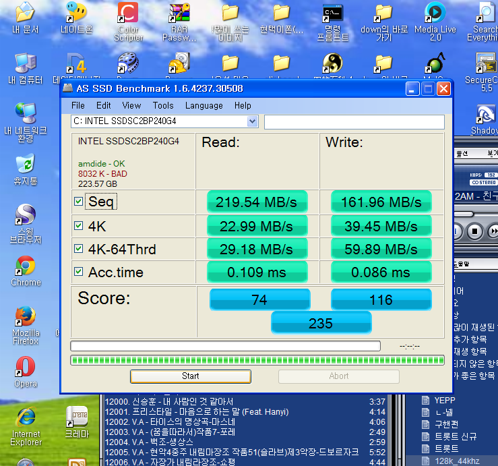
Task: Select playlist track 12001 프리스타일
Action: point(245,412)
